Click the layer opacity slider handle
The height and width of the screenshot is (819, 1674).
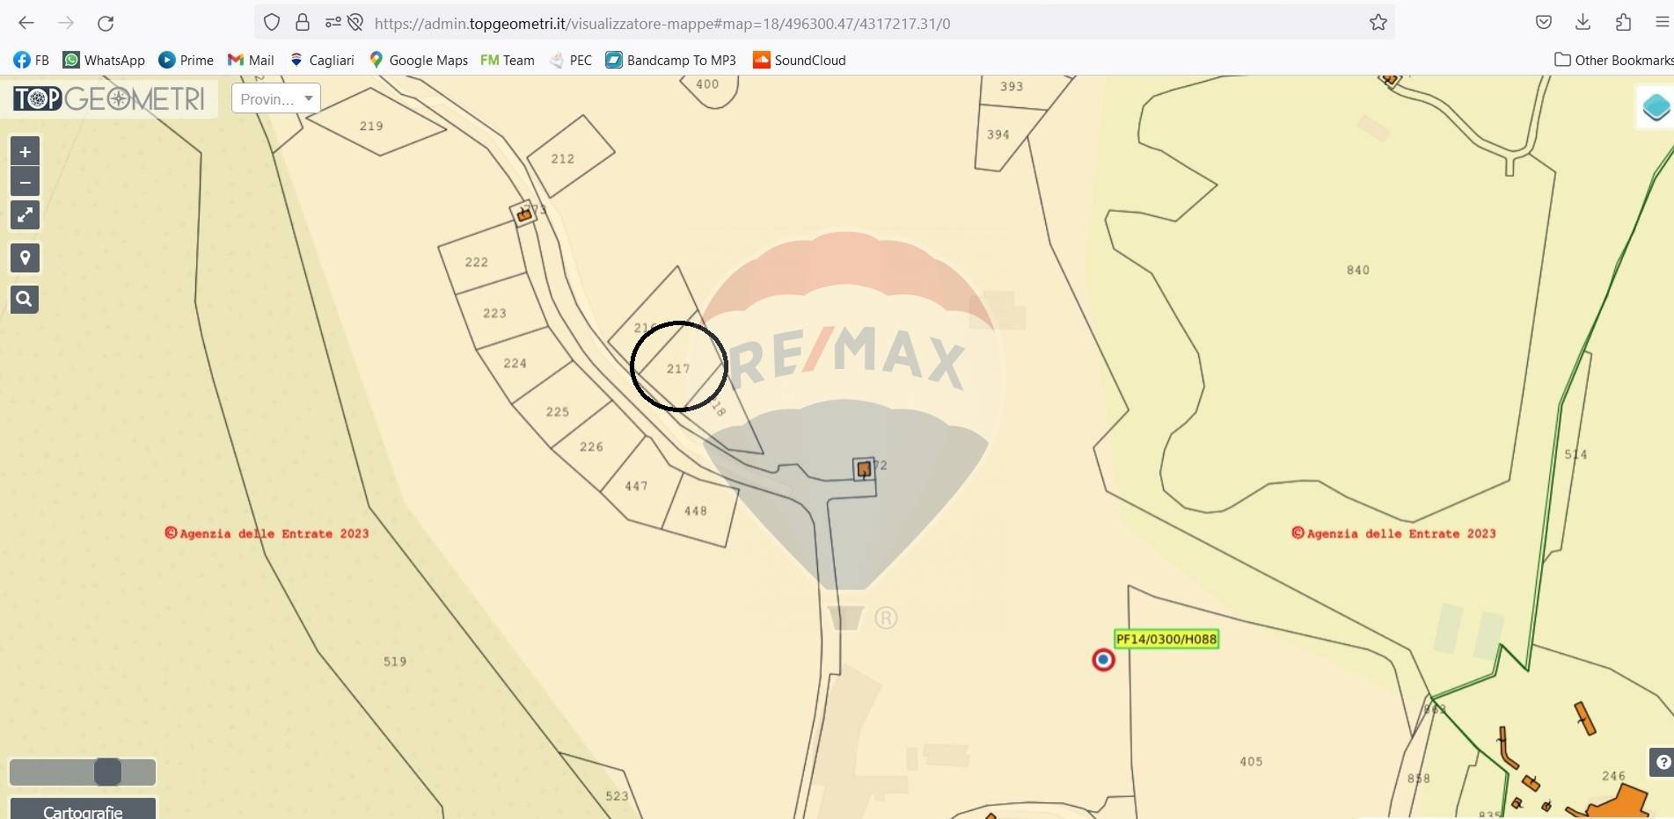(x=107, y=772)
